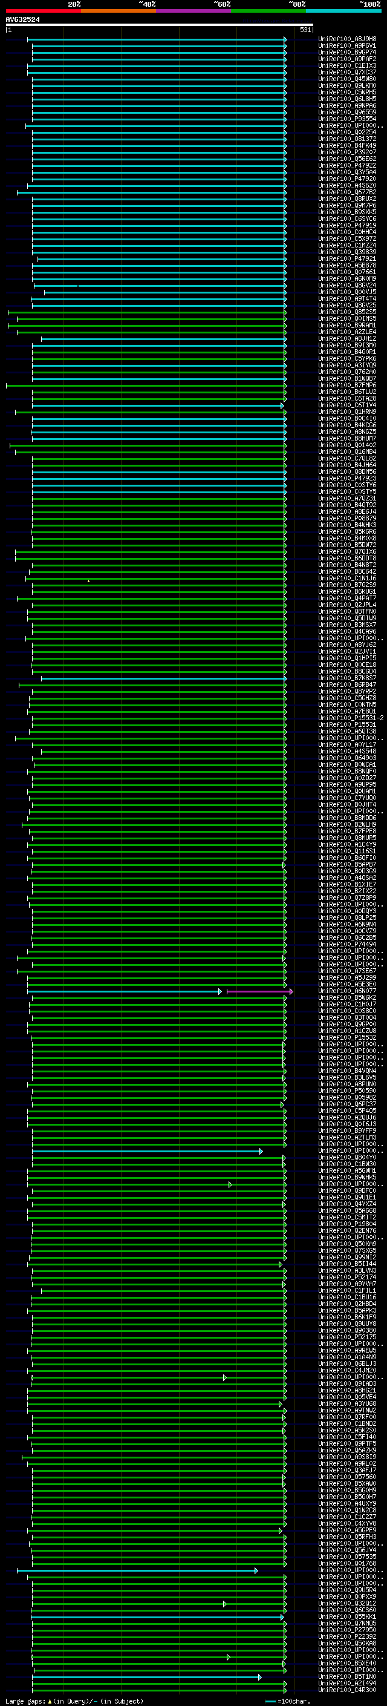Click the UniRef100_Q96559 entry

pos(347,112)
